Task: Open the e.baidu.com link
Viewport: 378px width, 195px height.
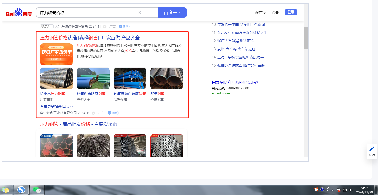Action: [221, 93]
